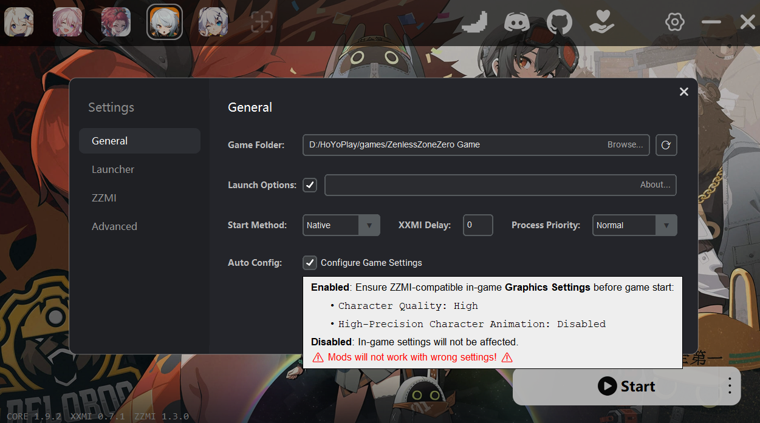Open the Discord server icon
The image size is (760, 423).
click(517, 22)
